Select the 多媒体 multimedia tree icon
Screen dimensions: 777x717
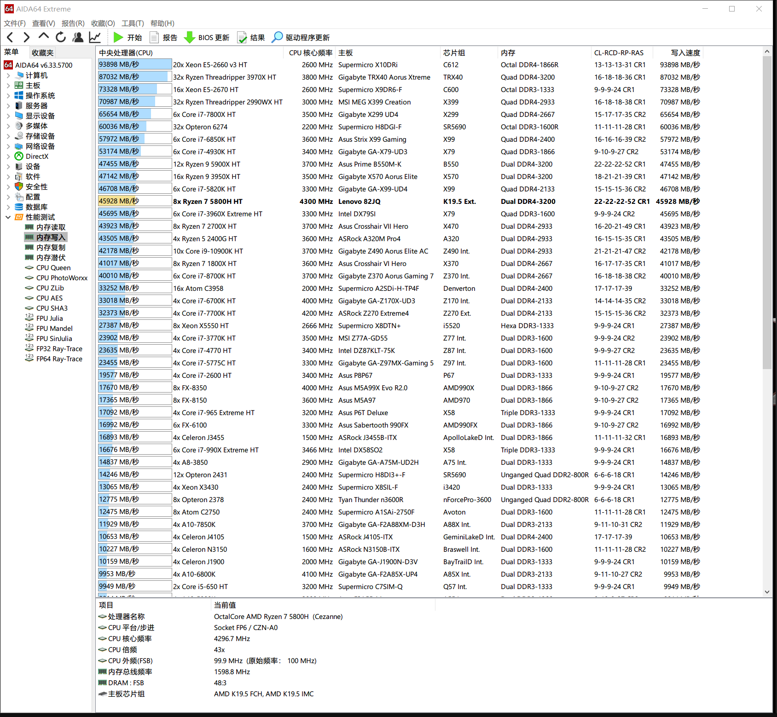coord(19,126)
